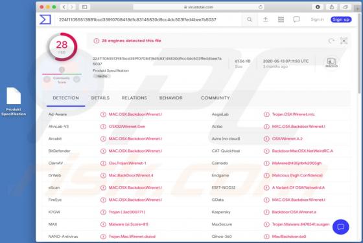The image size is (363, 243).
Task: Click the Qihoo-360 engine name
Action: [x=222, y=237]
